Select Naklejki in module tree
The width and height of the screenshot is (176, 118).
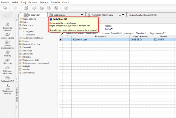[26, 66]
